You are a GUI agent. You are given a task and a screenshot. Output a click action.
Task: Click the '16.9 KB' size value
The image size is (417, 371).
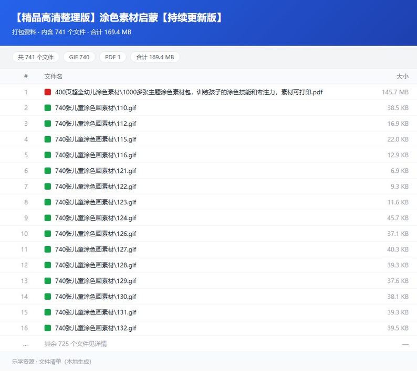(398, 123)
